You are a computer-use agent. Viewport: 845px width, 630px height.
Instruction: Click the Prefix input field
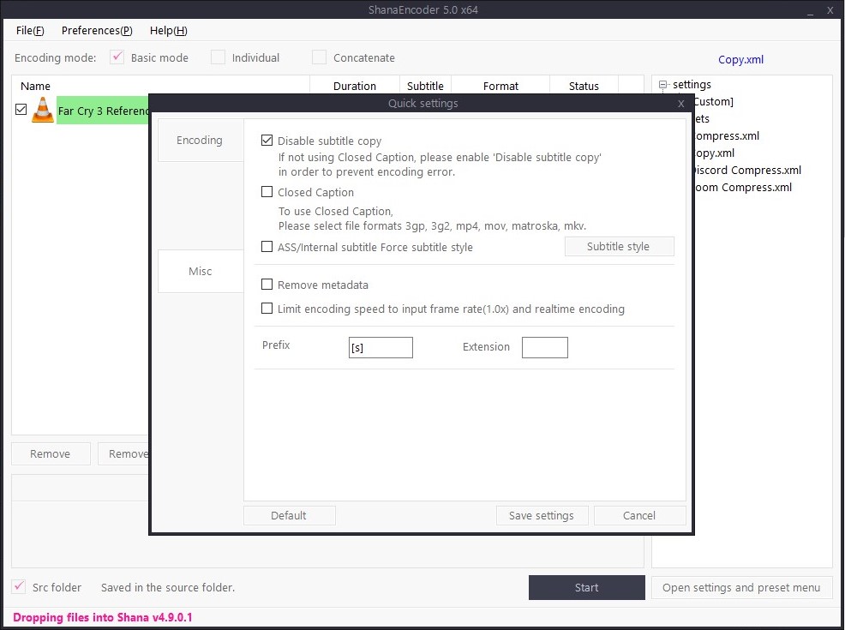tap(381, 348)
